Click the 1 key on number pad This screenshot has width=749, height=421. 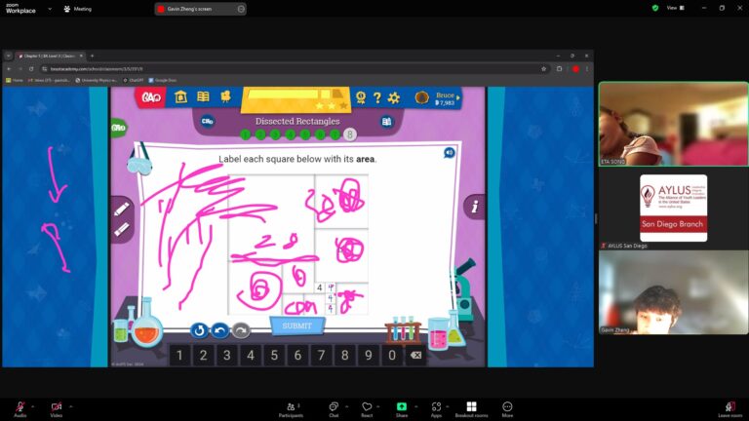coord(179,355)
